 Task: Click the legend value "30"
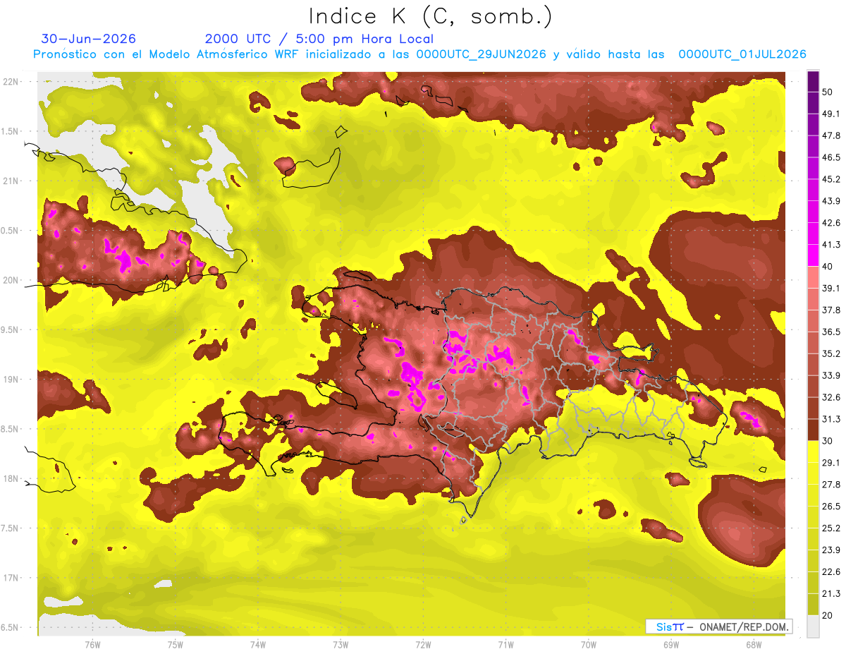(x=828, y=441)
